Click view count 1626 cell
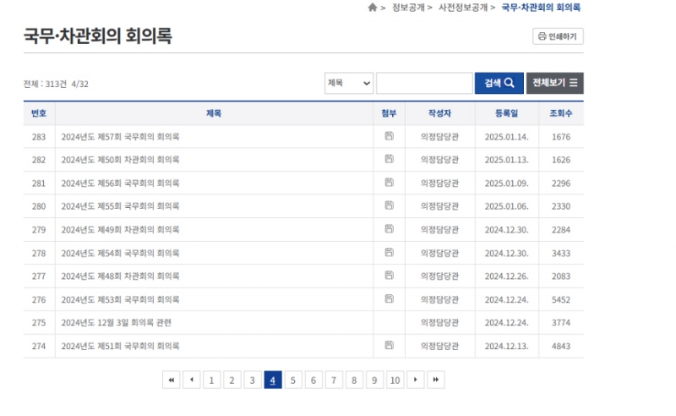Screen dimensions: 676x416 click(561, 160)
